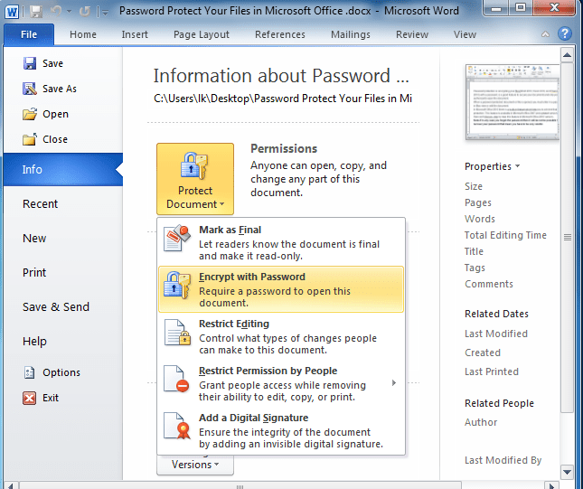
Task: Click the vertical scrollbar down arrow
Action: pyautogui.click(x=567, y=473)
